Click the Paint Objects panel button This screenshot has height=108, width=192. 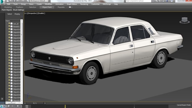pyautogui.click(x=7, y=10)
